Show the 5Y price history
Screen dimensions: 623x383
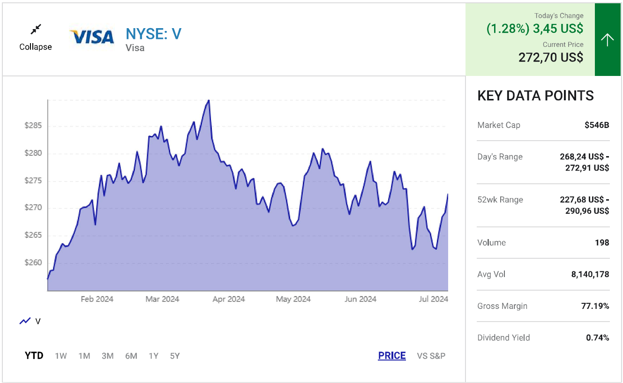coord(175,356)
